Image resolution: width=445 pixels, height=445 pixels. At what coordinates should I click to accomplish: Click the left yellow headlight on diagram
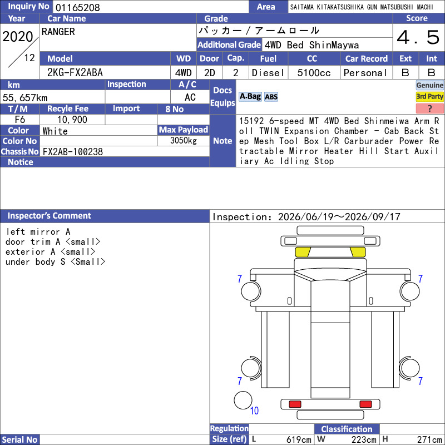tap(303, 252)
